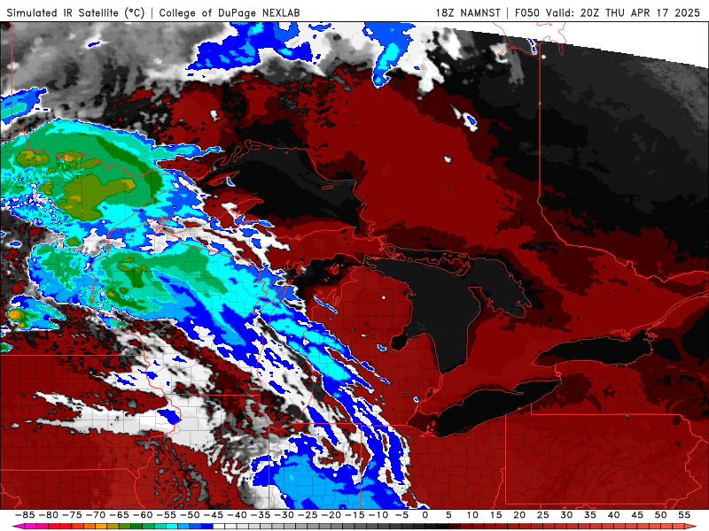Click the -55 label on the color scale

pyautogui.click(x=167, y=515)
